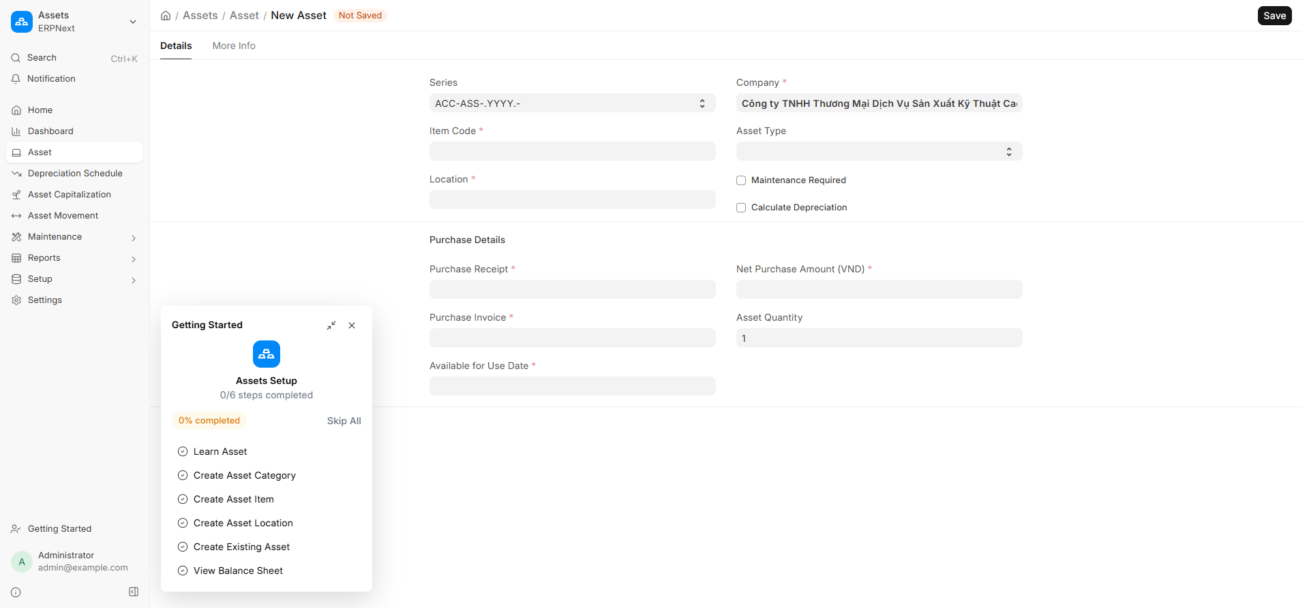Open Asset Capitalization from the sidebar
The width and height of the screenshot is (1309, 608).
point(74,195)
